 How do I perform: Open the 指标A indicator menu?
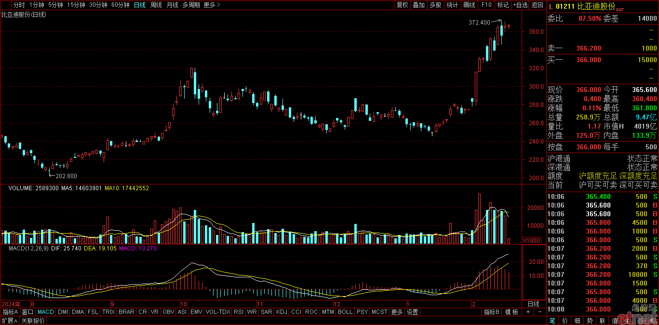[10, 312]
